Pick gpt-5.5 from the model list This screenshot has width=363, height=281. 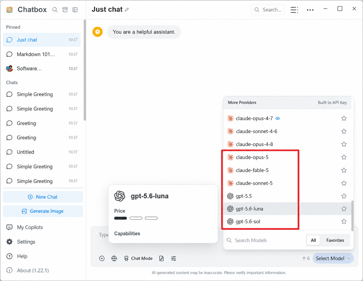click(x=287, y=196)
